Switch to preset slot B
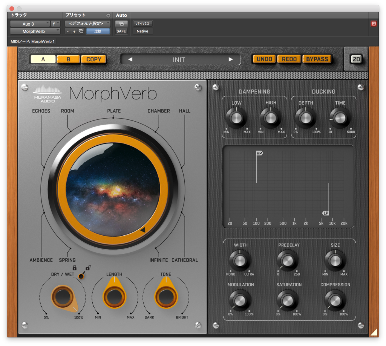 tap(69, 59)
